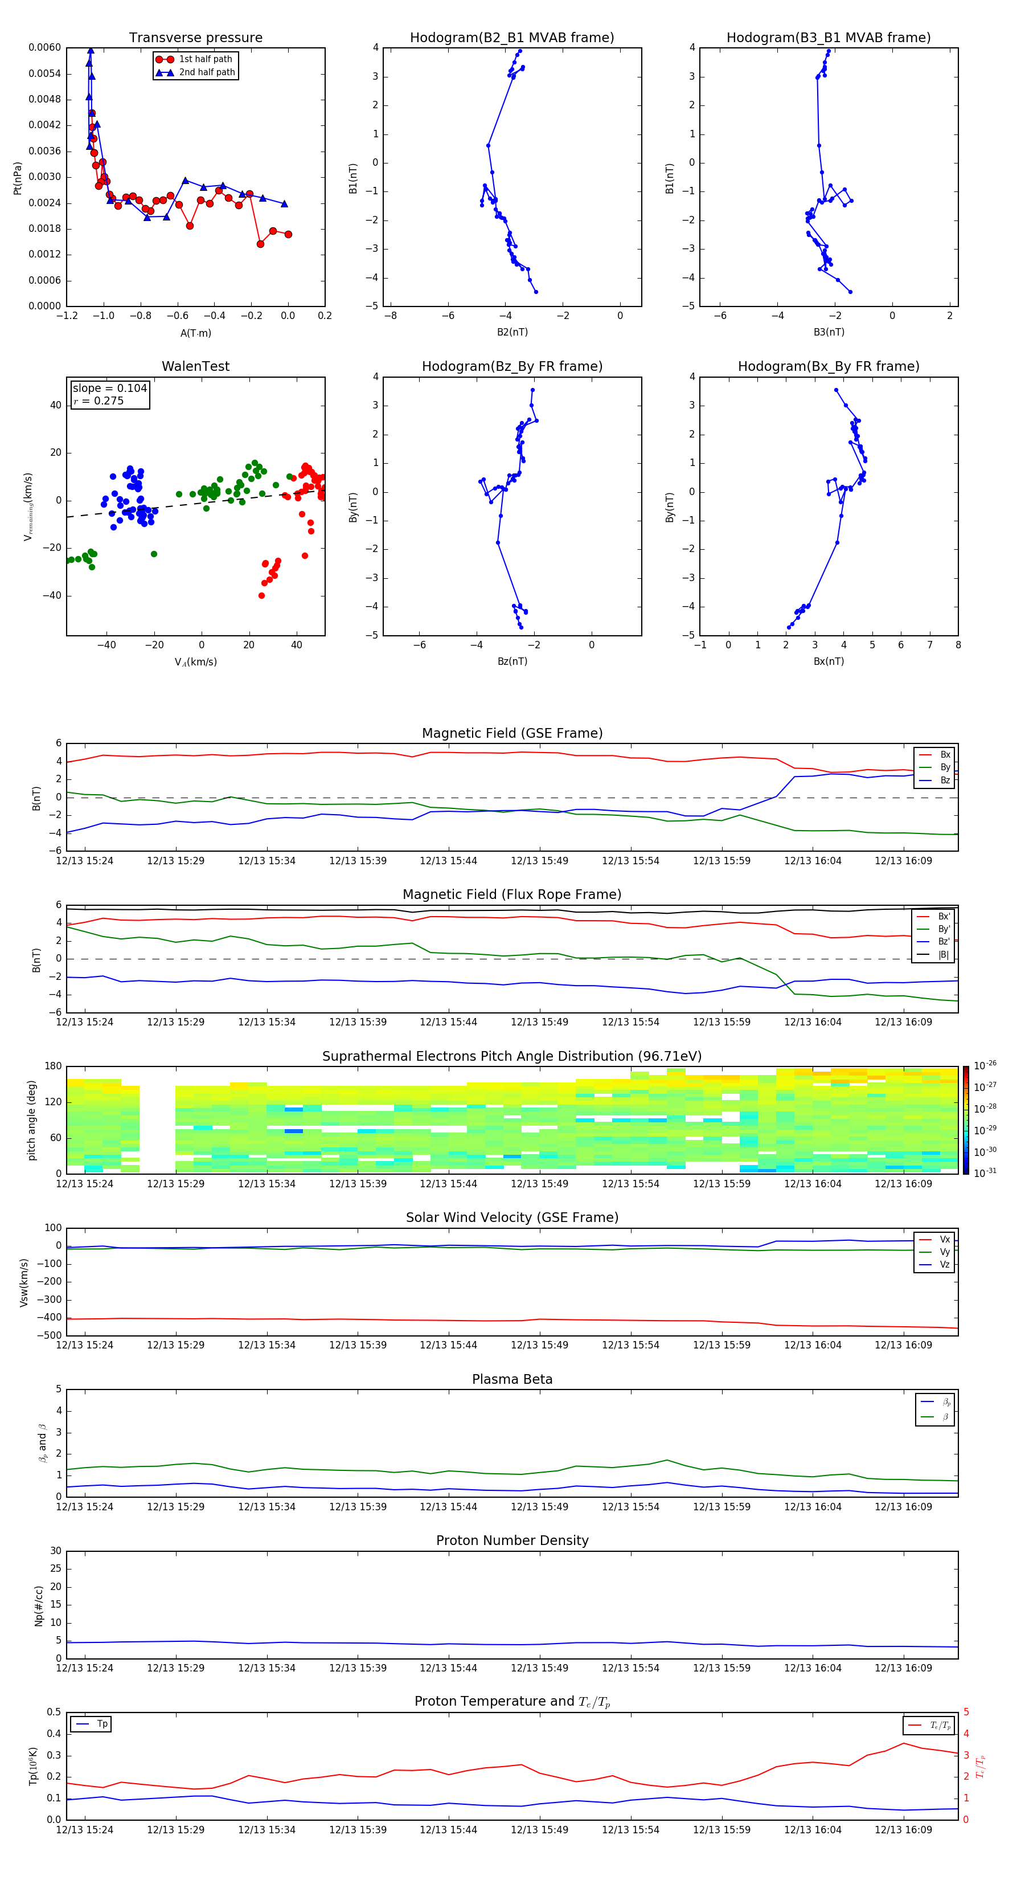The height and width of the screenshot is (1880, 1025).
Task: Click 'Bz' legend entry in GSE panel
Action: (935, 781)
